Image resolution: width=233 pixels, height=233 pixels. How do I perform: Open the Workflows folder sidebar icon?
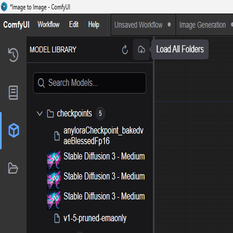pyautogui.click(x=13, y=168)
